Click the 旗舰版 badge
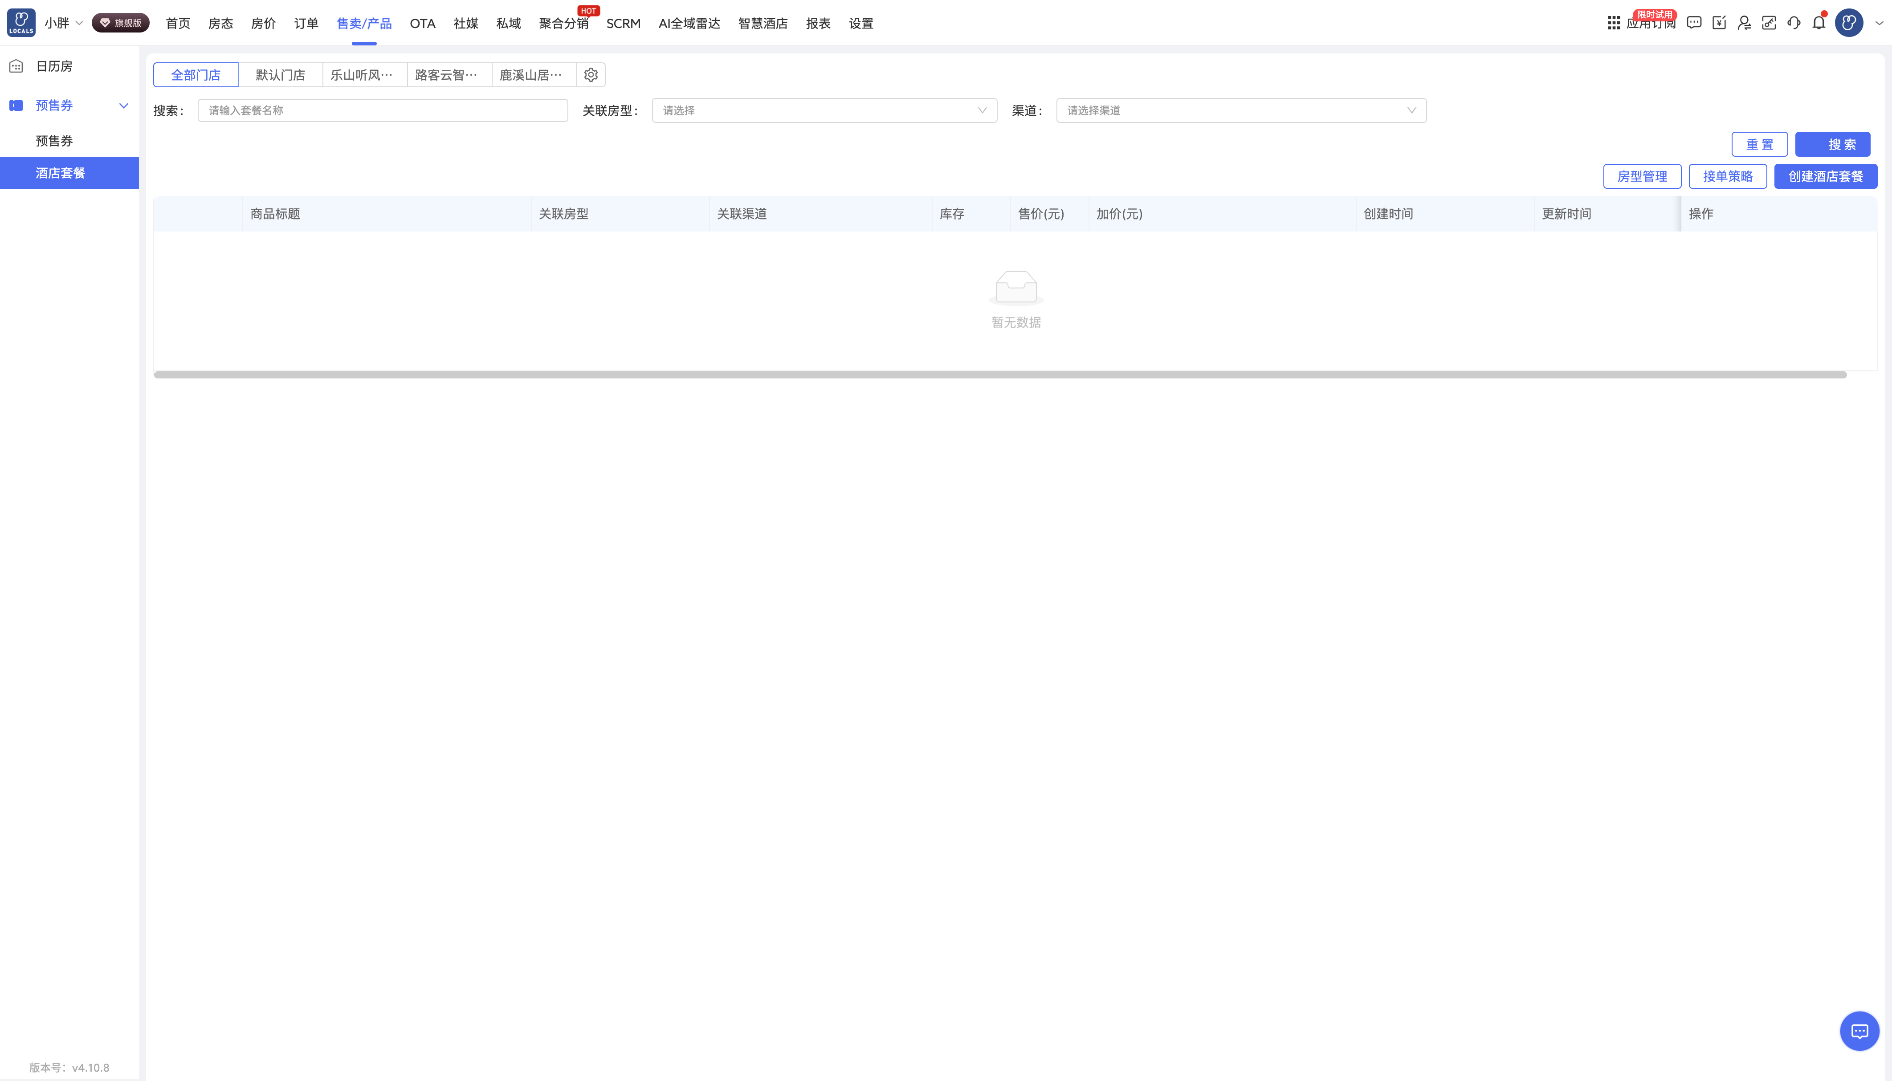The height and width of the screenshot is (1081, 1892). click(x=120, y=23)
